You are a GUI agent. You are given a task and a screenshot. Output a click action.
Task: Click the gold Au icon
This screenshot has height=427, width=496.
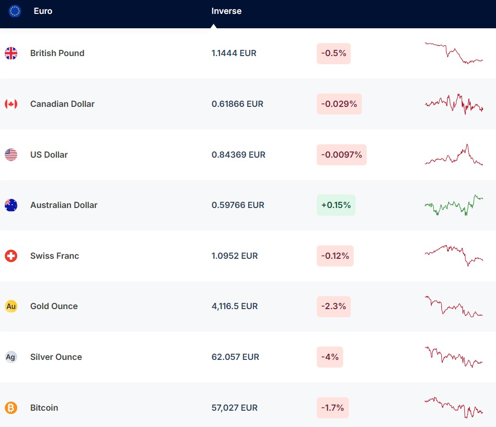(x=11, y=306)
